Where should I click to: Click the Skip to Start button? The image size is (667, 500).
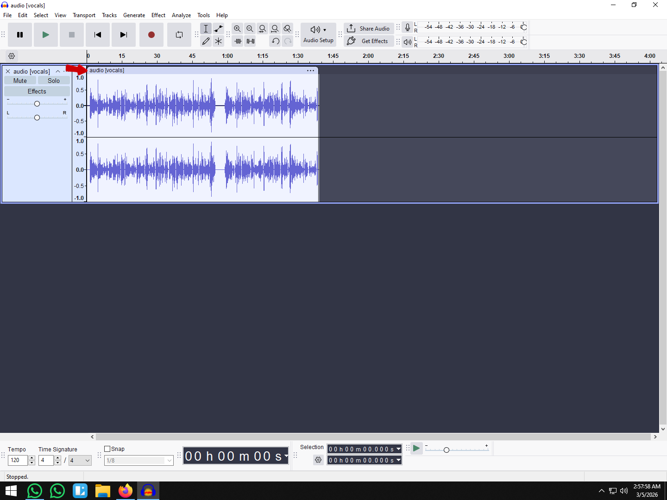tap(98, 35)
